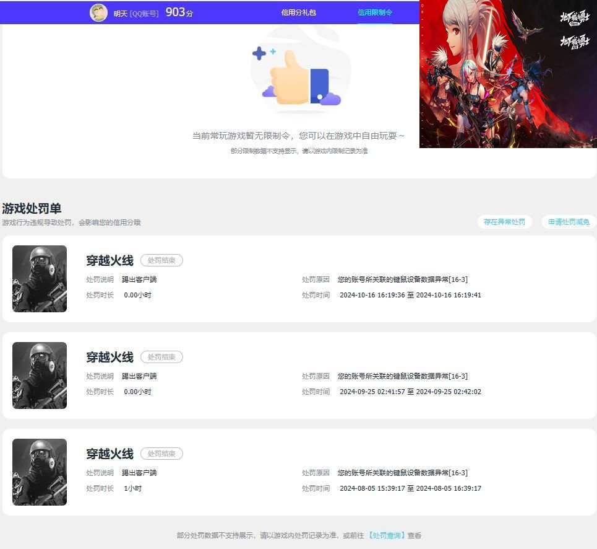Click the 明天 [QQ账号] username
Image resolution: width=597 pixels, height=549 pixels.
coord(136,14)
